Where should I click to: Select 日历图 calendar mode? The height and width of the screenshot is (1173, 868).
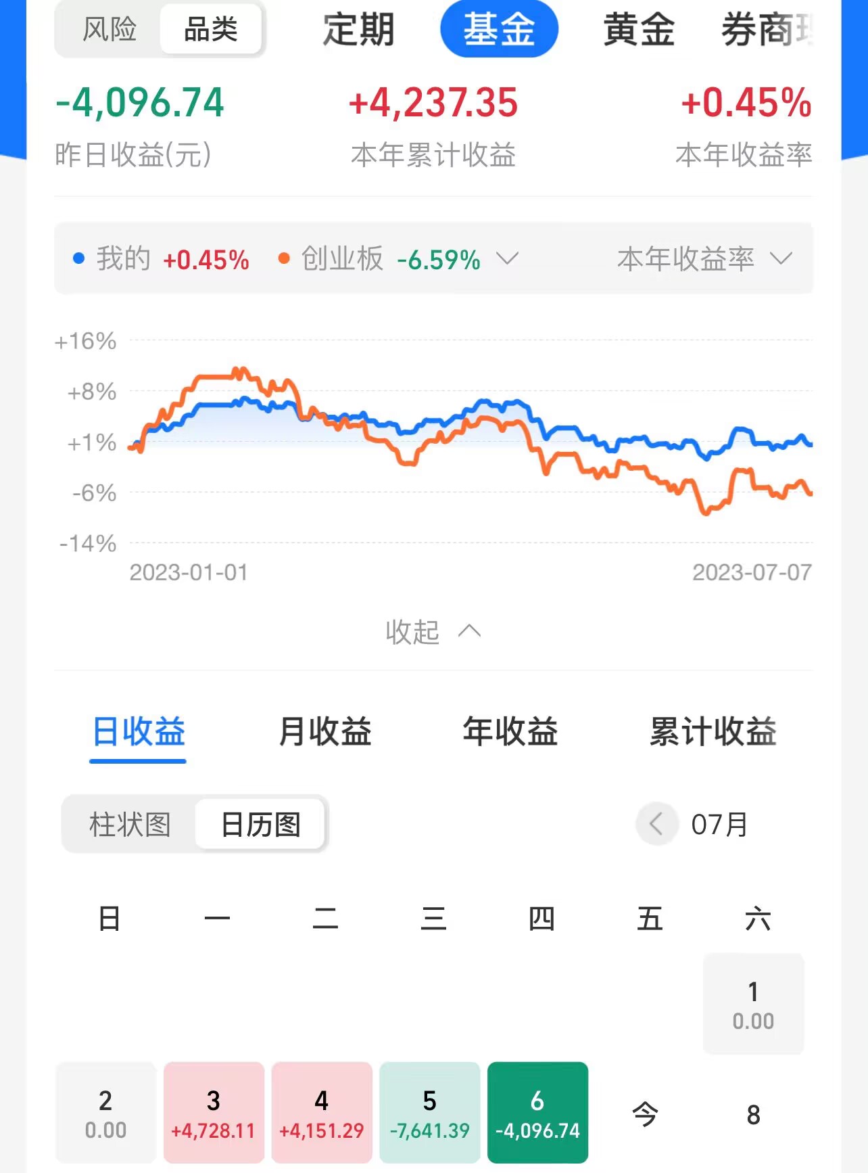coord(260,824)
